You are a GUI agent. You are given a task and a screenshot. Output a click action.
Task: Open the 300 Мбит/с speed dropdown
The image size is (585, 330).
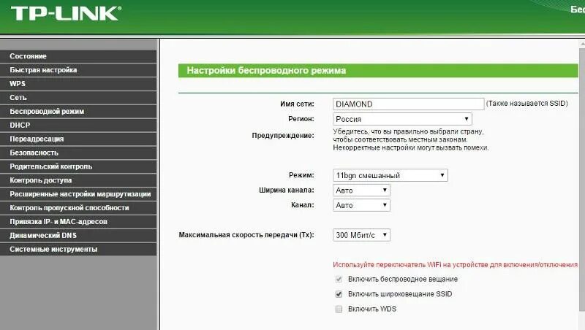361,235
